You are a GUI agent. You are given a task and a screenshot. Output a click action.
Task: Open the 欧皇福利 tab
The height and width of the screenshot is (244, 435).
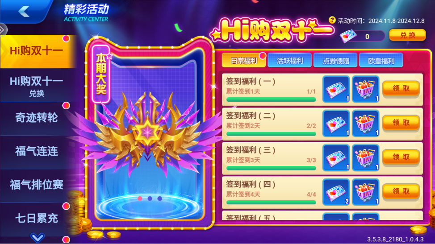click(x=381, y=60)
